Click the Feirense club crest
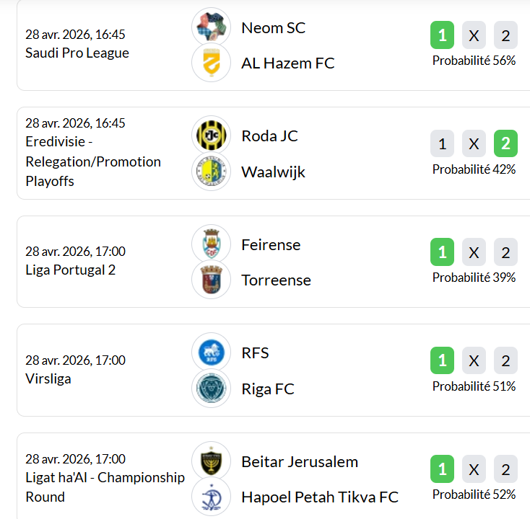 coord(211,244)
